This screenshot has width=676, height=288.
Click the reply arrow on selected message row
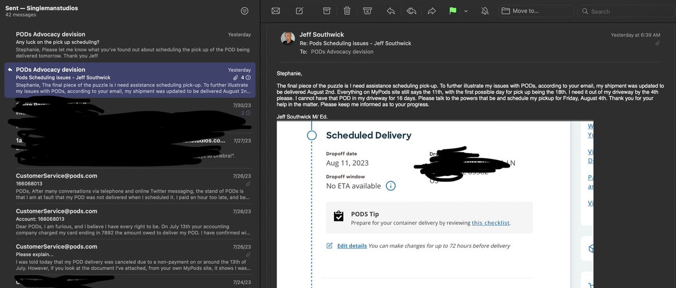coord(9,70)
